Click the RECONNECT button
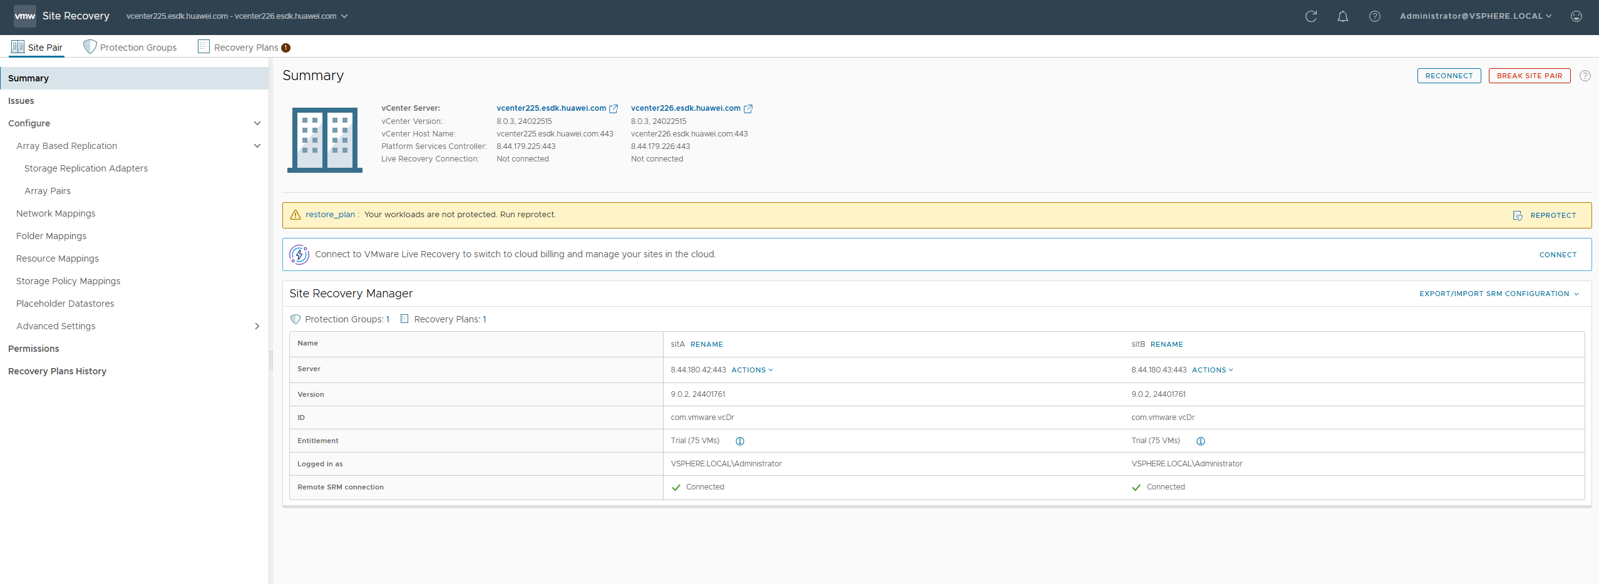 tap(1449, 76)
